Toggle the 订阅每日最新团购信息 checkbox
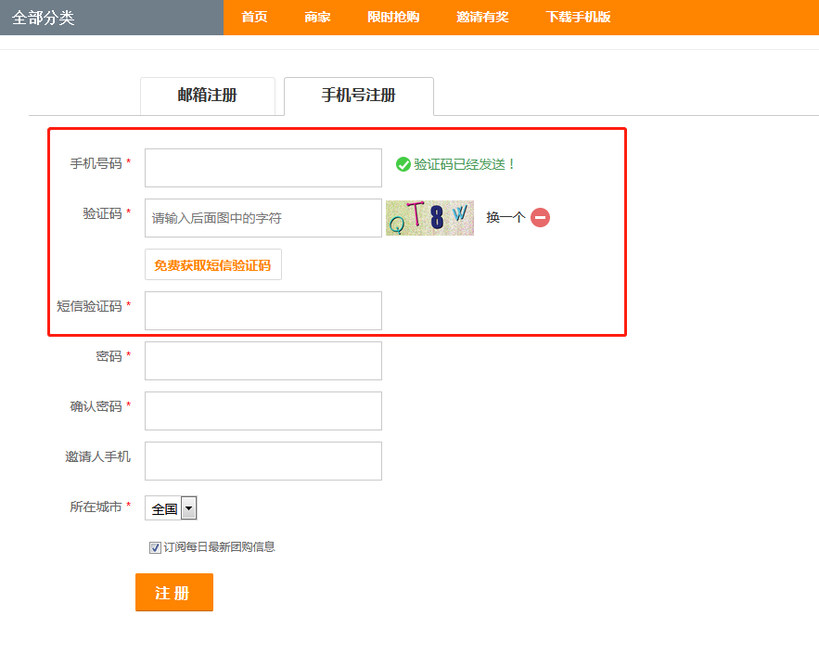This screenshot has height=667, width=819. (155, 547)
